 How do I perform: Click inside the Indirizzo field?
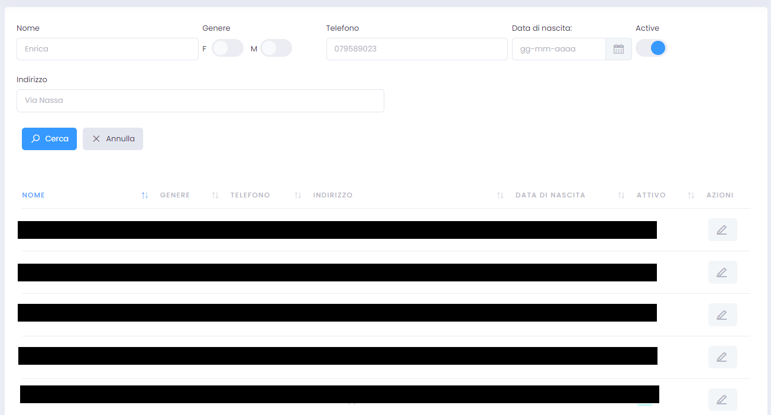point(200,100)
